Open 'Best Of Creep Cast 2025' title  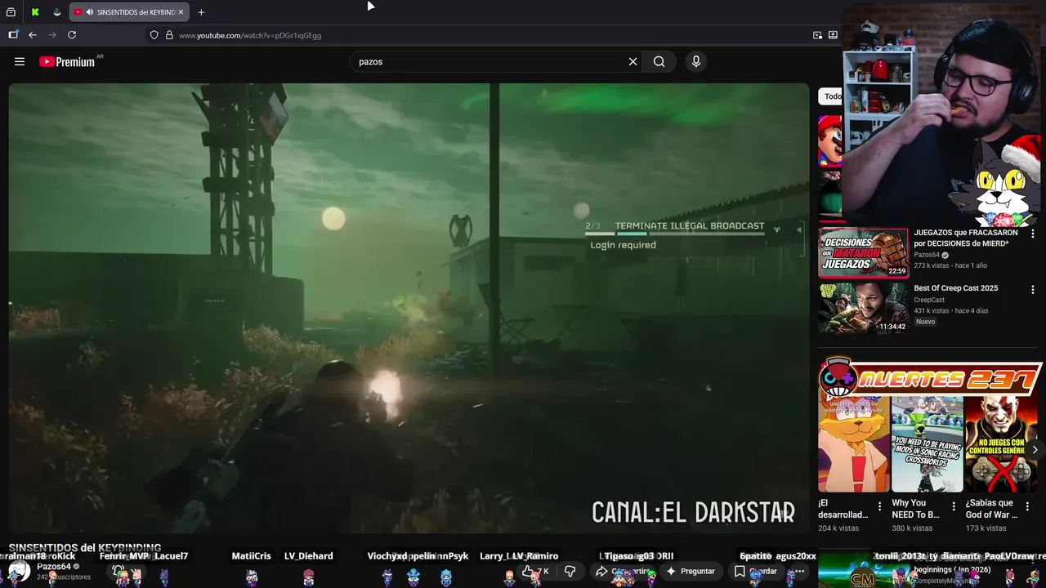[955, 288]
